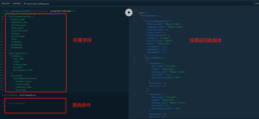Viewport: 259px width, 119px height.
Task: Click "DecomNodes": null in the response
Action: point(157,52)
